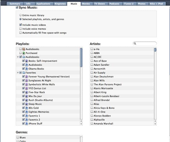
Task: Enable Automatically fill free space with songs
Action: (20, 33)
